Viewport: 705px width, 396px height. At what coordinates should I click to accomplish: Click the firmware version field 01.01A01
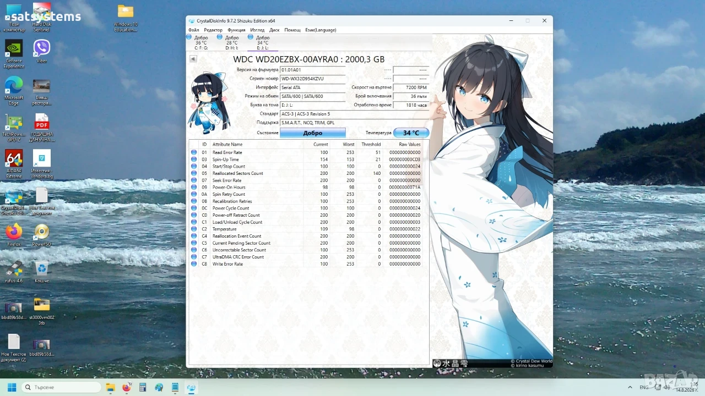point(313,70)
